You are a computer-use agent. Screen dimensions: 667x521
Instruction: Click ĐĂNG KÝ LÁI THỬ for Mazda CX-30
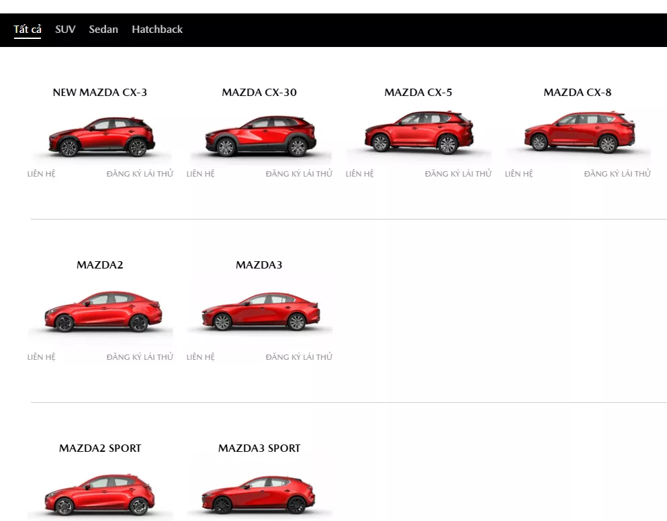299,173
